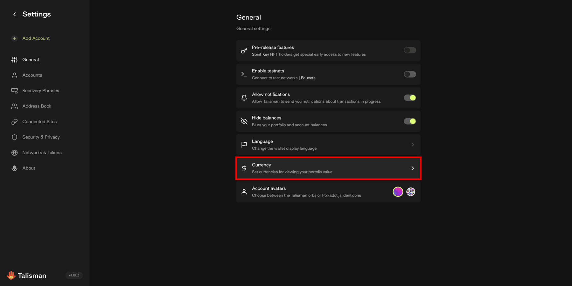Click the Recovery Phrases sidebar icon

15,91
